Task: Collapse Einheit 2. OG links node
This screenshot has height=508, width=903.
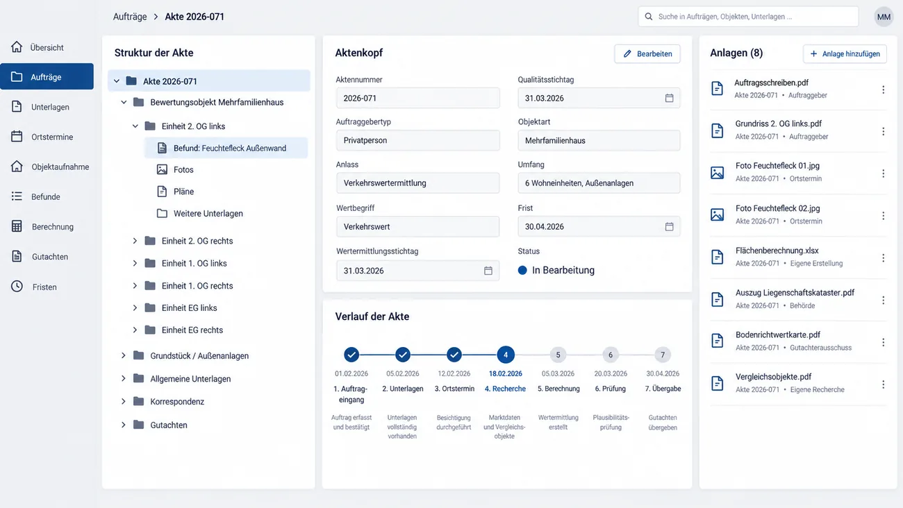Action: (135, 126)
